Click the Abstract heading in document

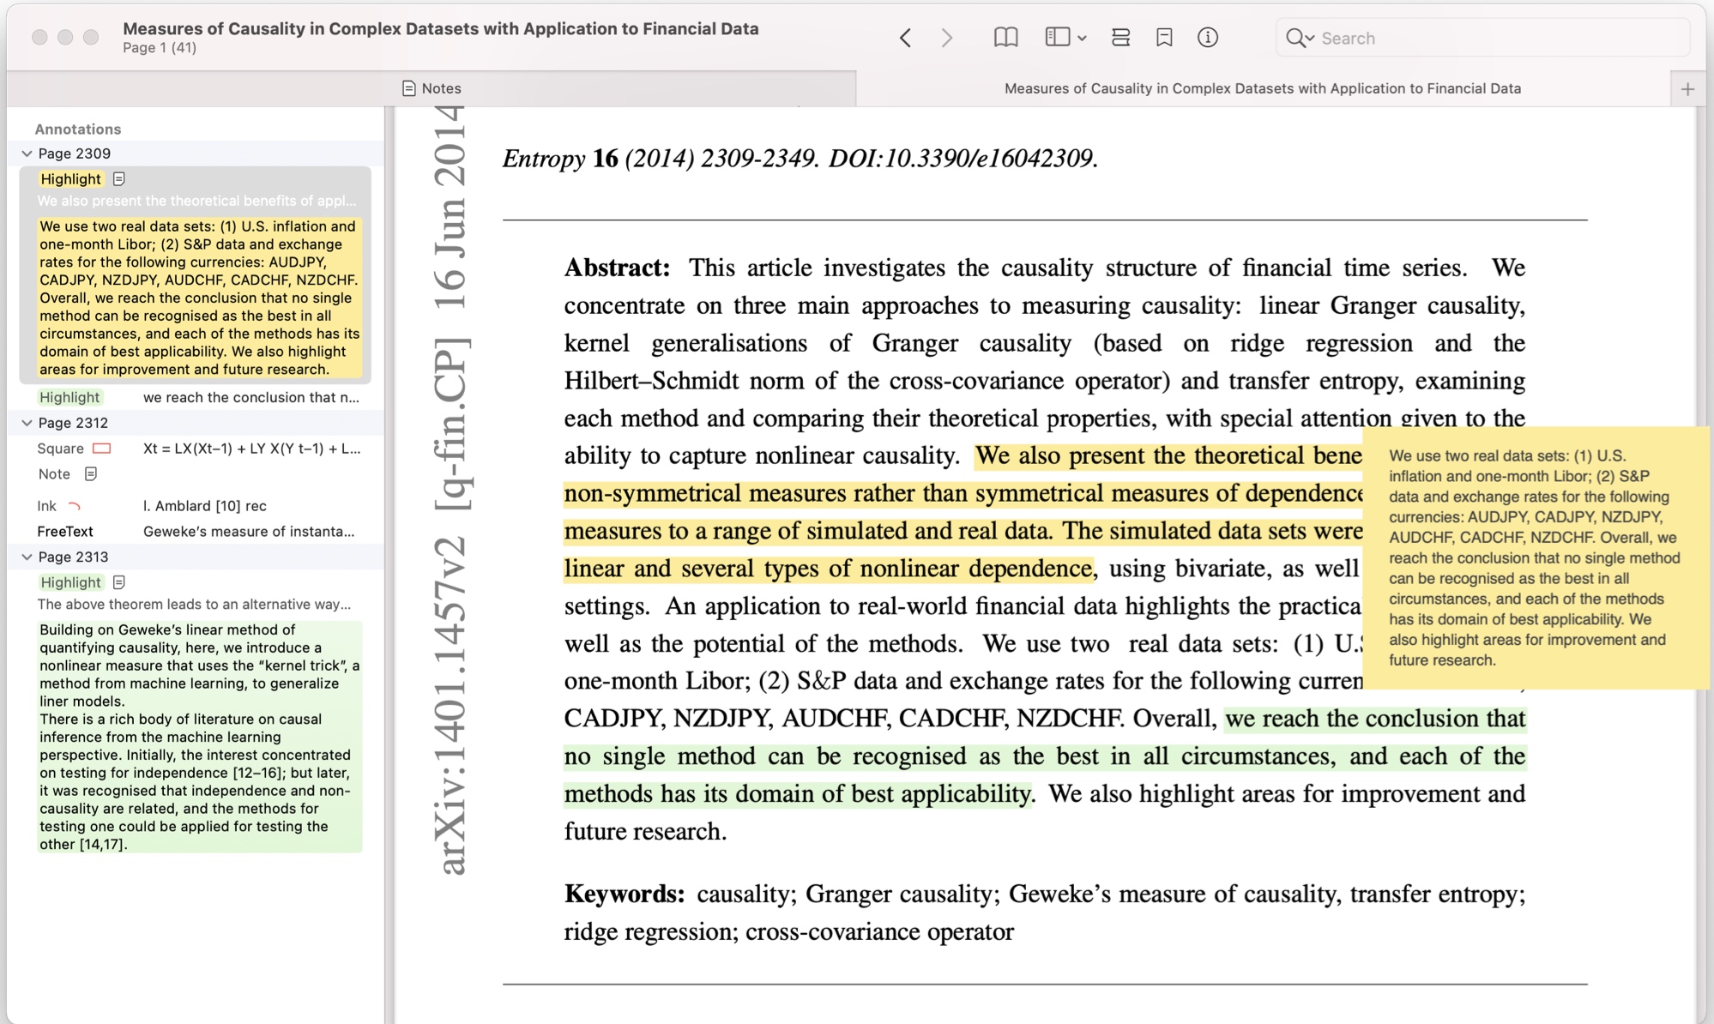coord(617,268)
